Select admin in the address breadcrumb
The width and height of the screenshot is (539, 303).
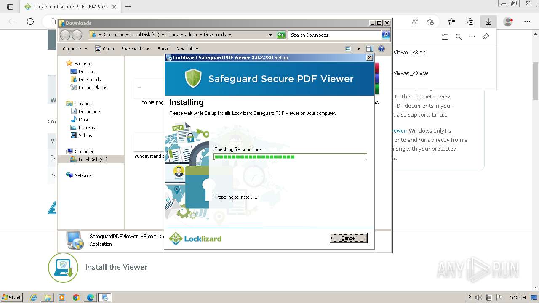[x=191, y=35]
